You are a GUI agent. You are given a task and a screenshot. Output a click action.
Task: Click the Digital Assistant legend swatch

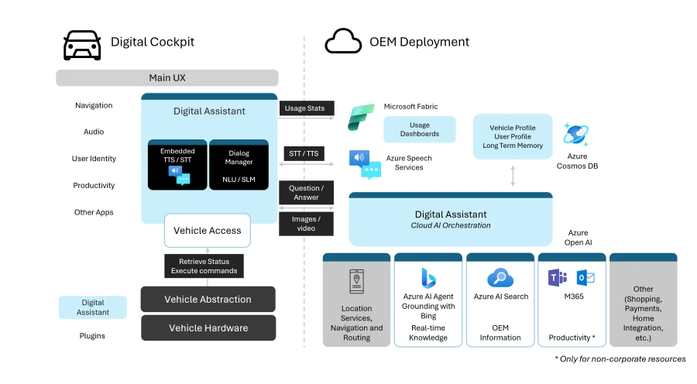[93, 307]
